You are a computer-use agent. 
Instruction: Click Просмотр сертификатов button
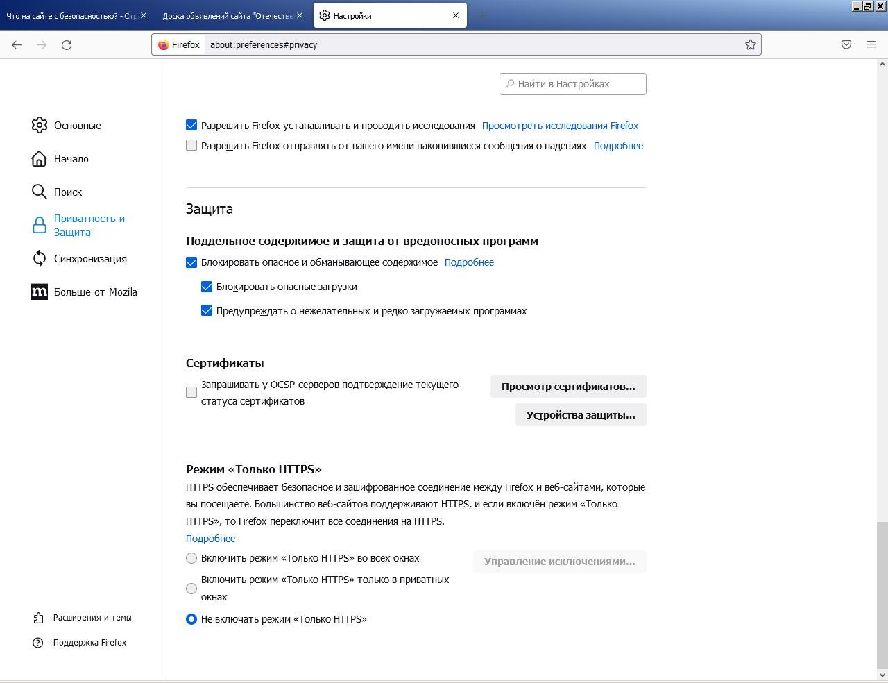tap(568, 387)
